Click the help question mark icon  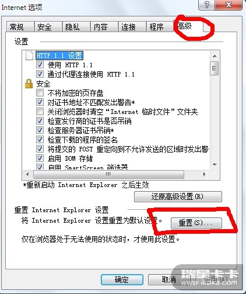[207, 5]
